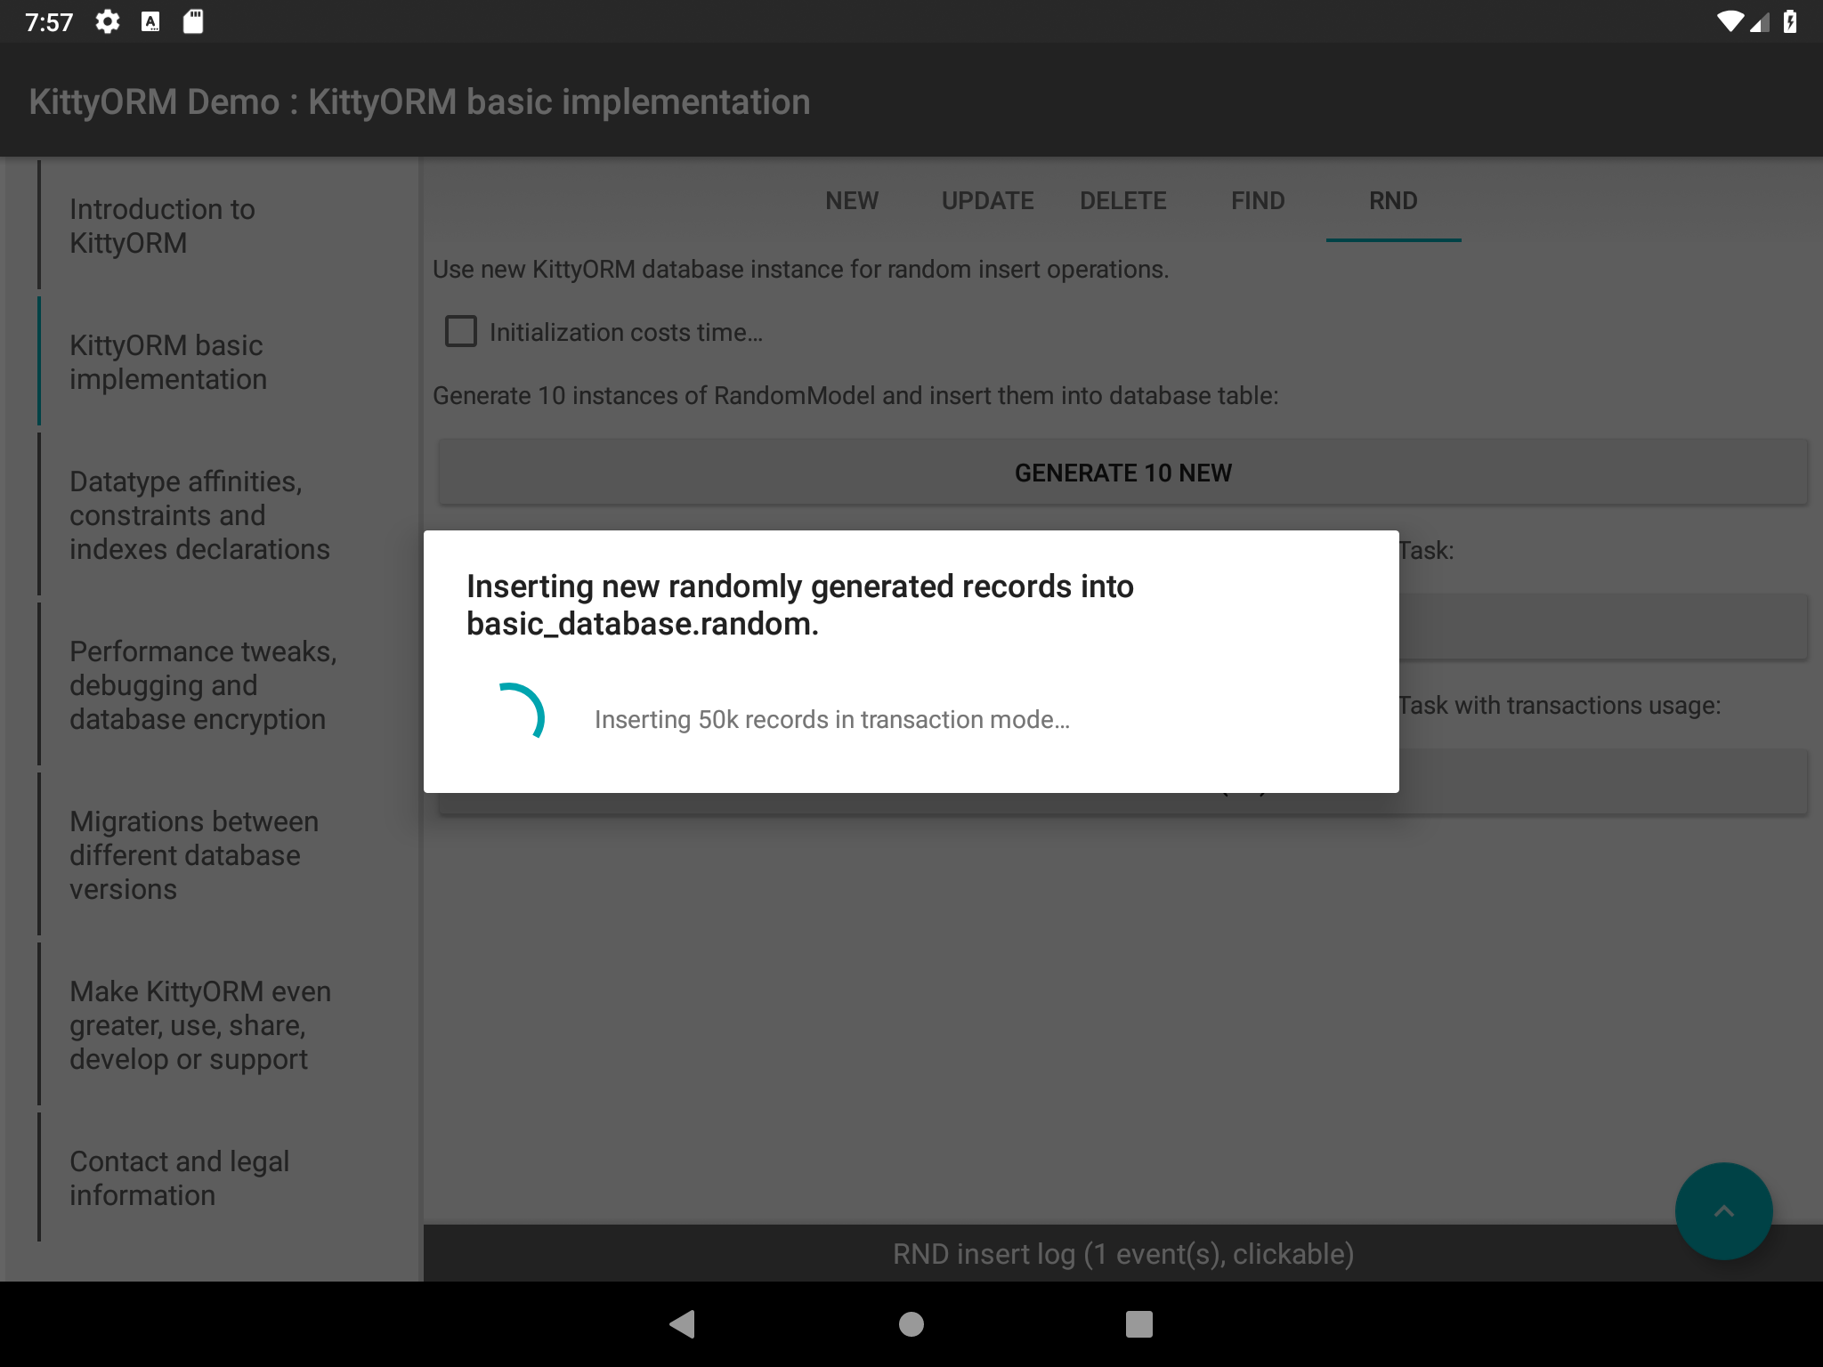1823x1367 pixels.
Task: Tap the keyboard 'A' status bar icon
Action: (x=150, y=21)
